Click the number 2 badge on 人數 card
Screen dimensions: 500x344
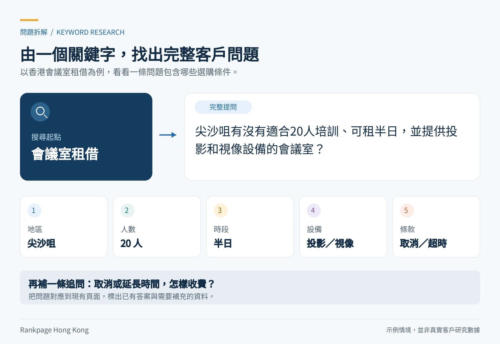click(127, 210)
